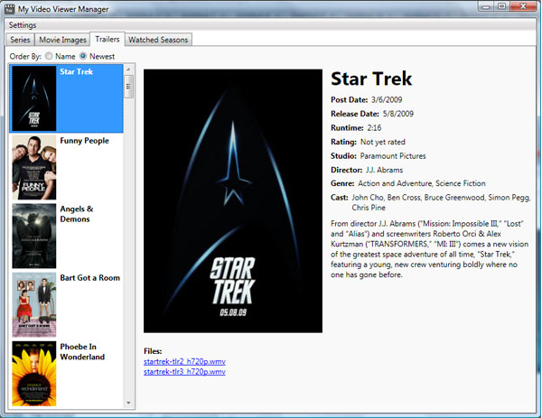Minimize the My Video Viewer Manager window
542x418 pixels.
pyautogui.click(x=486, y=6)
